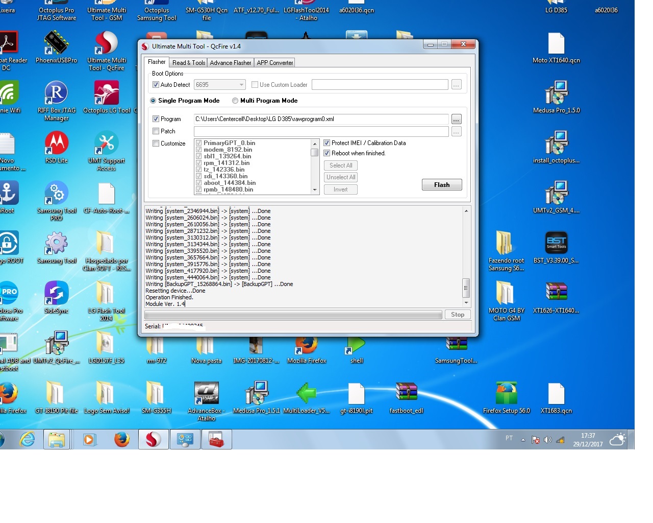The height and width of the screenshot is (523, 653).
Task: Open gt-i8190l.pit file icon
Action: pos(356,397)
